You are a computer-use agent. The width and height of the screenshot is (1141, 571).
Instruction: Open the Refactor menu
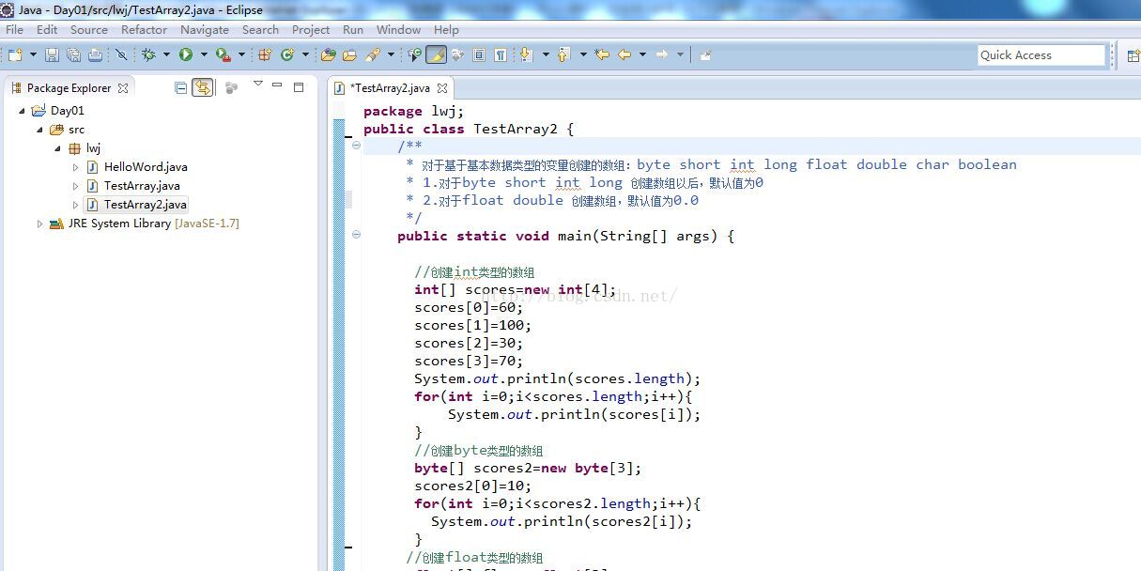click(x=144, y=29)
